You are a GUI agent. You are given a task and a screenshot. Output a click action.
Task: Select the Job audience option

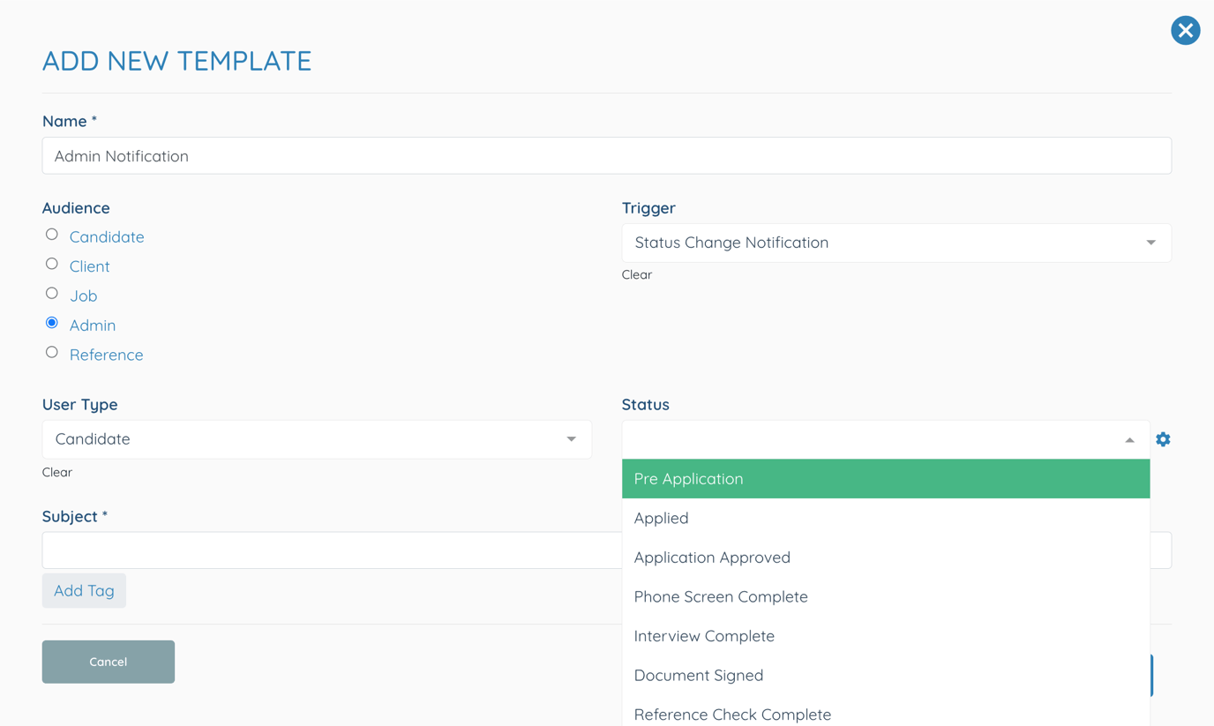pos(51,292)
